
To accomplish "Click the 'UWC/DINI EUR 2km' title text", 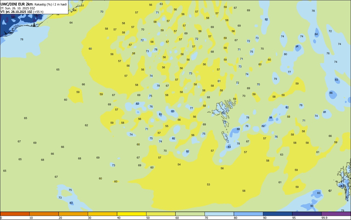I will pyautogui.click(x=17, y=4).
